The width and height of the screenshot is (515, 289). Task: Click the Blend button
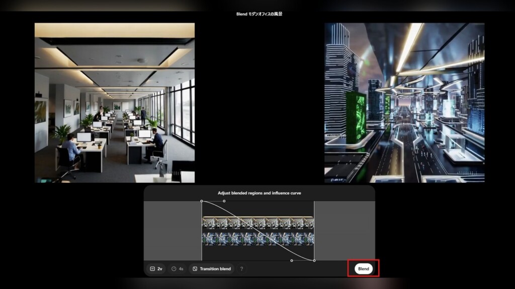click(x=363, y=269)
